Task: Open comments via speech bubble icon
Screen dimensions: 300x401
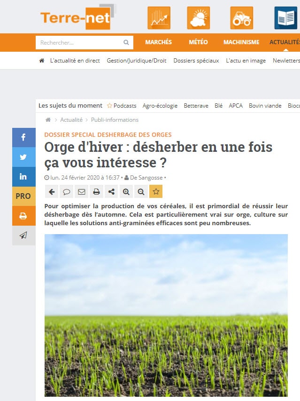Action: click(66, 191)
